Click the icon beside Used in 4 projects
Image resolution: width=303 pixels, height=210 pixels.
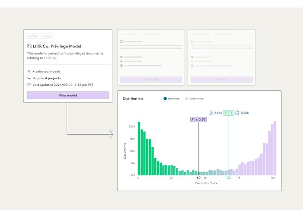(x=29, y=78)
